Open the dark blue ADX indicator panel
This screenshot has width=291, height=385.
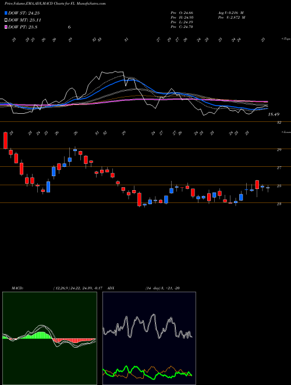tap(149, 338)
